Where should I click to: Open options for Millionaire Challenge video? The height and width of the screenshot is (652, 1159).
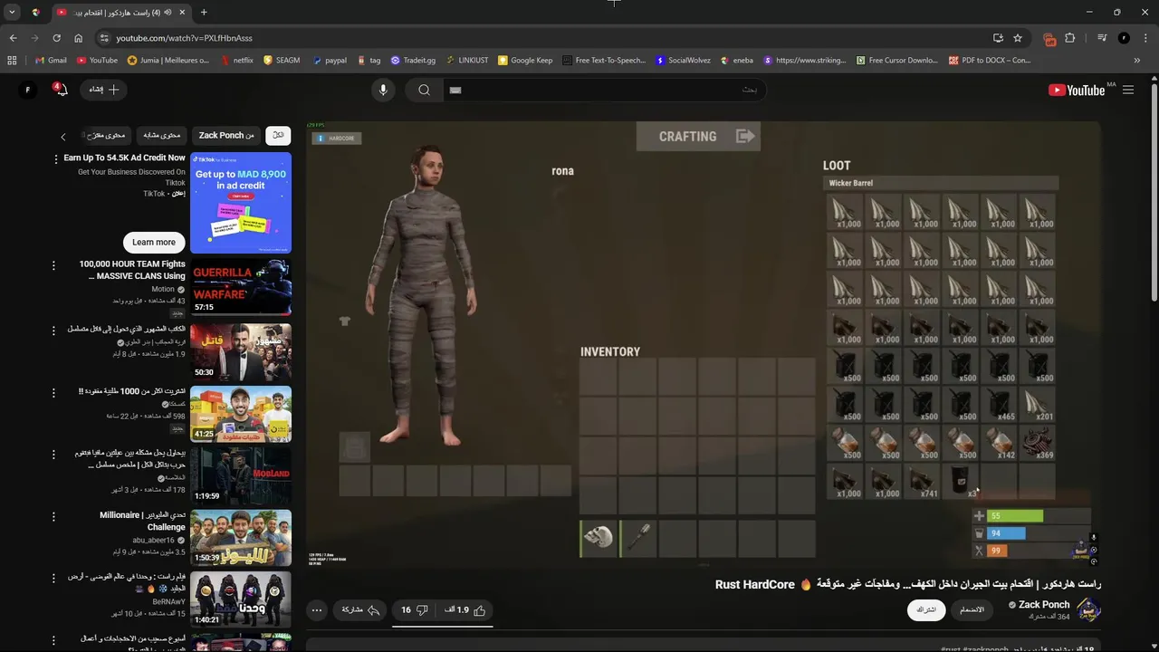click(53, 516)
